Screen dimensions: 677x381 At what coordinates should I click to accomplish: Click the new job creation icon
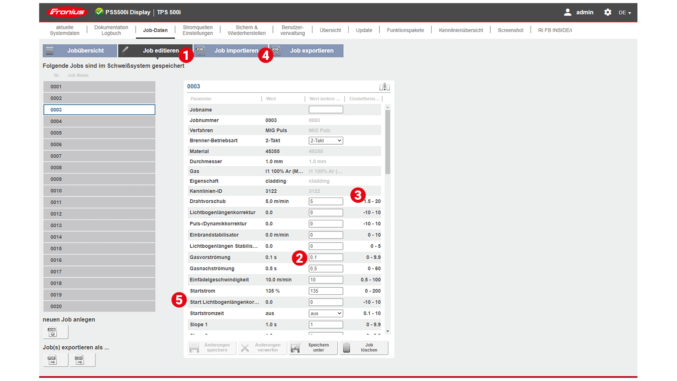(x=52, y=332)
